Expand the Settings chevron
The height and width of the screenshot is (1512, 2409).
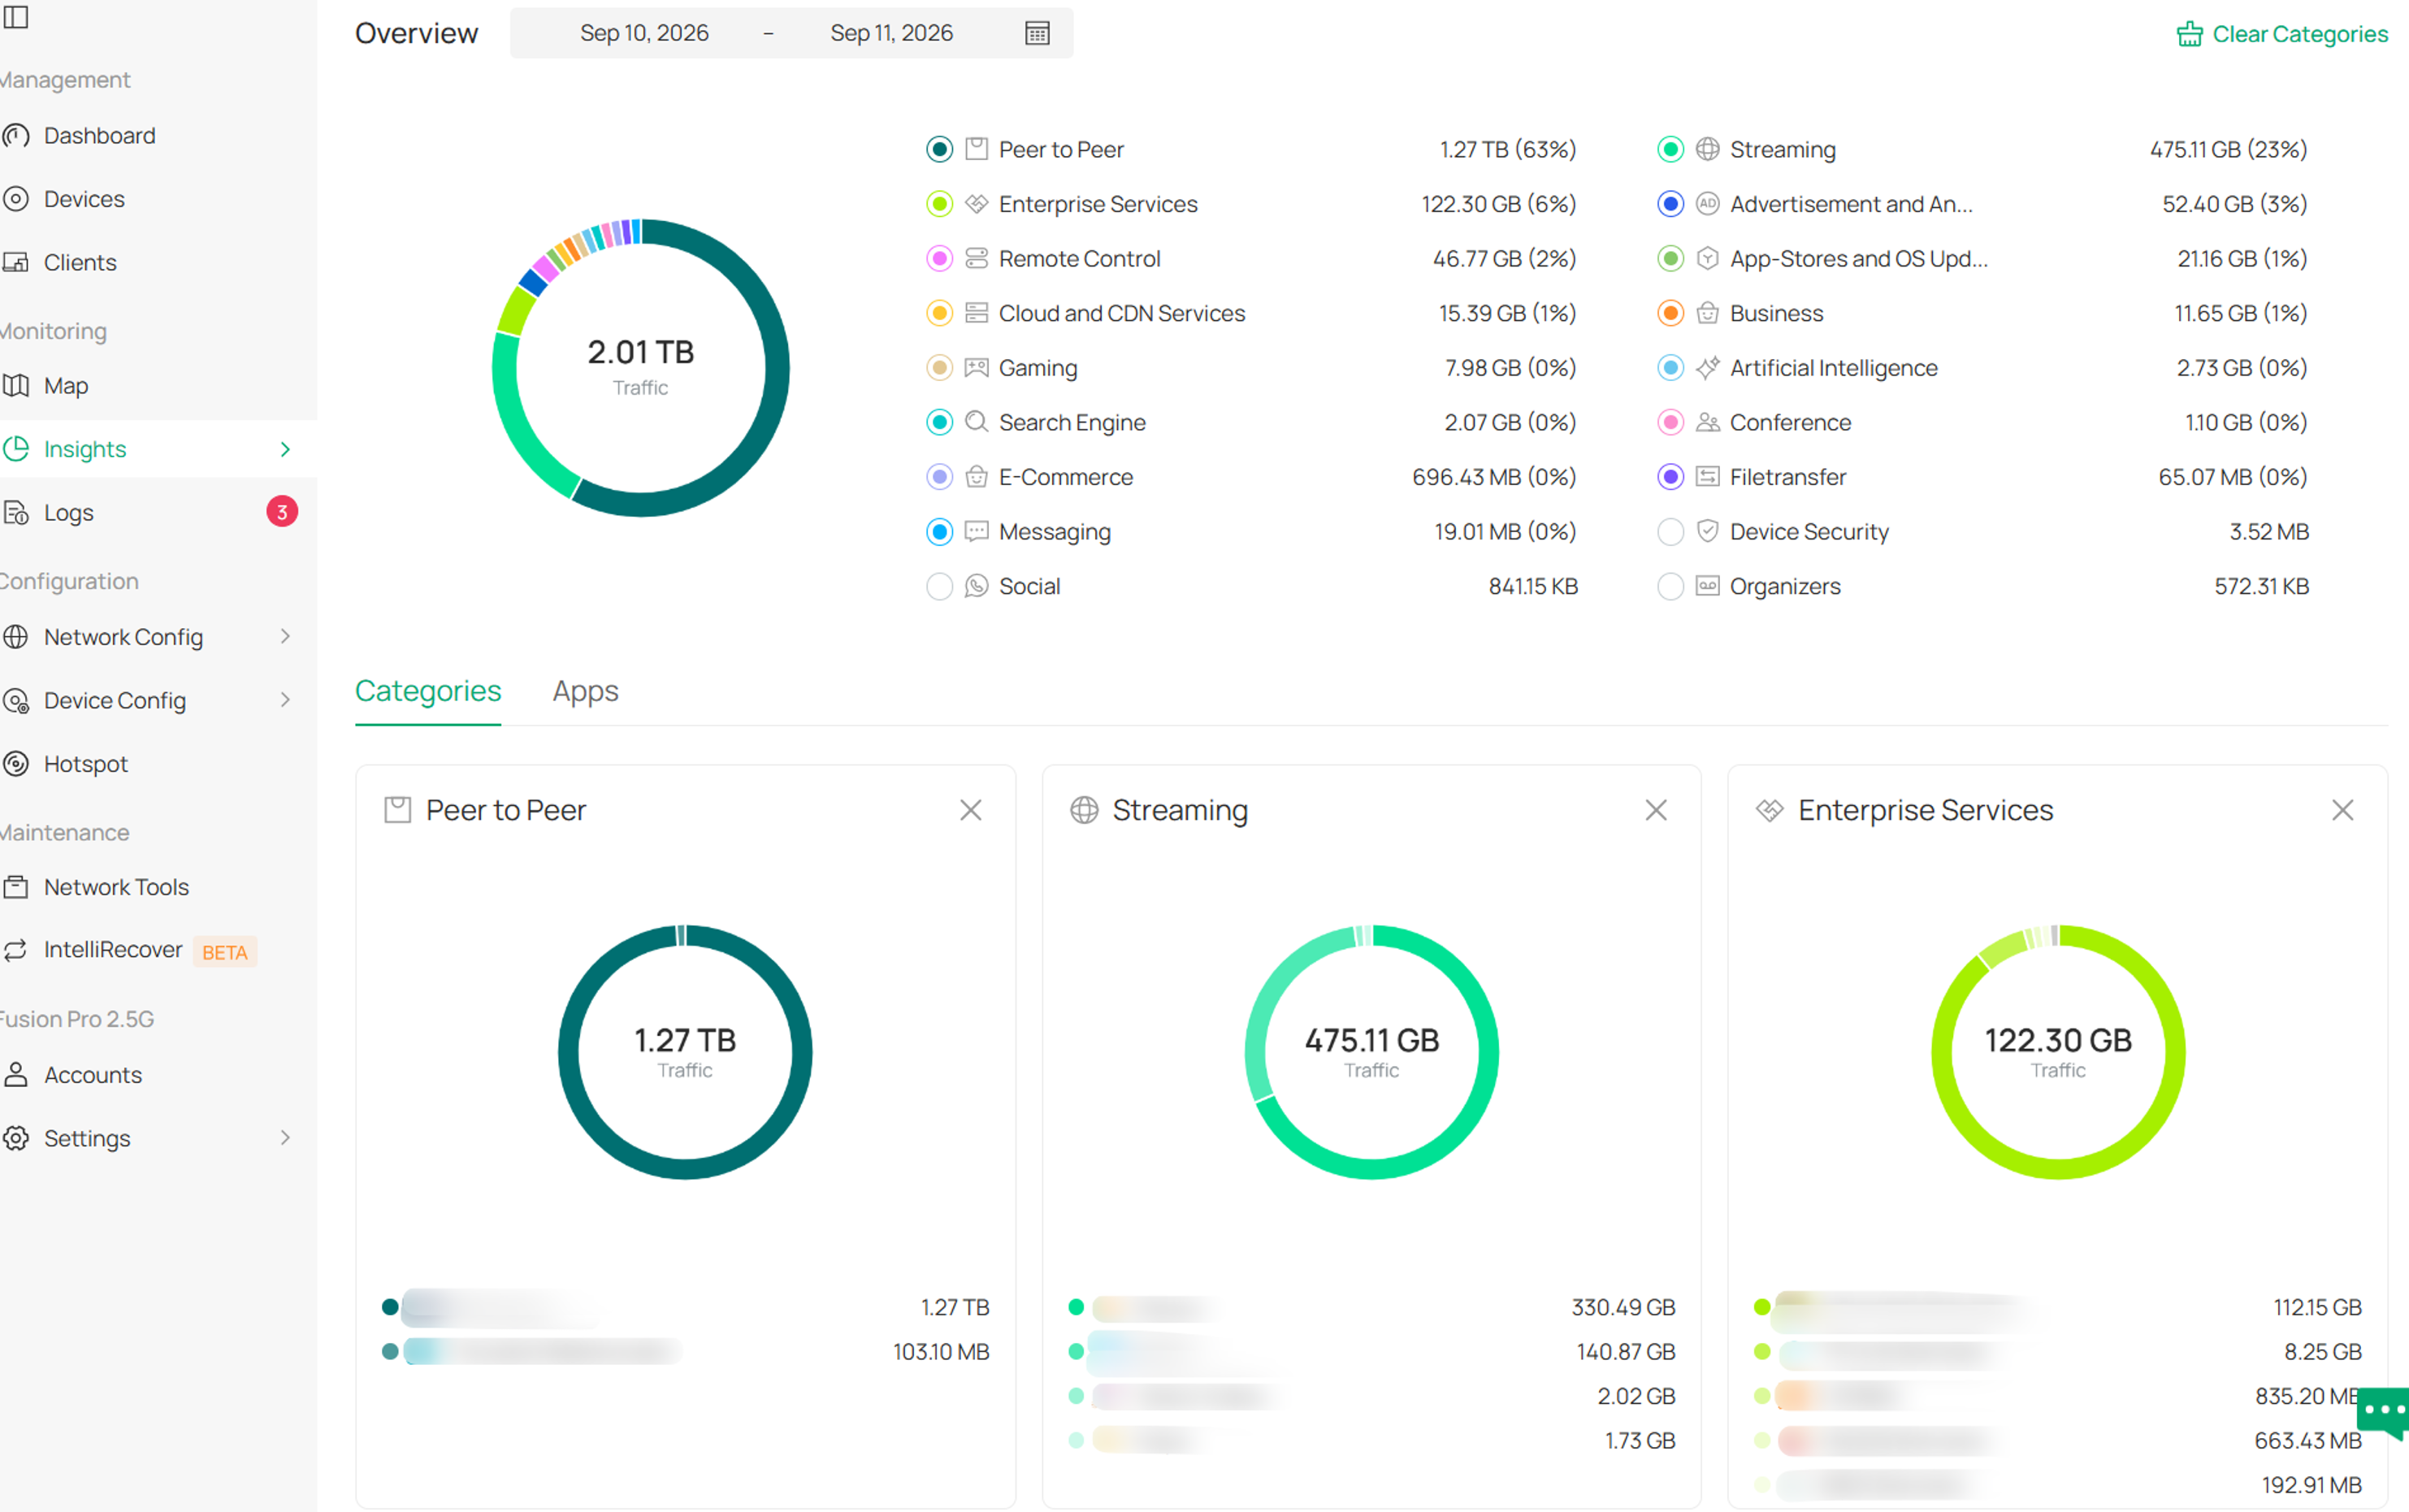pyautogui.click(x=285, y=1137)
